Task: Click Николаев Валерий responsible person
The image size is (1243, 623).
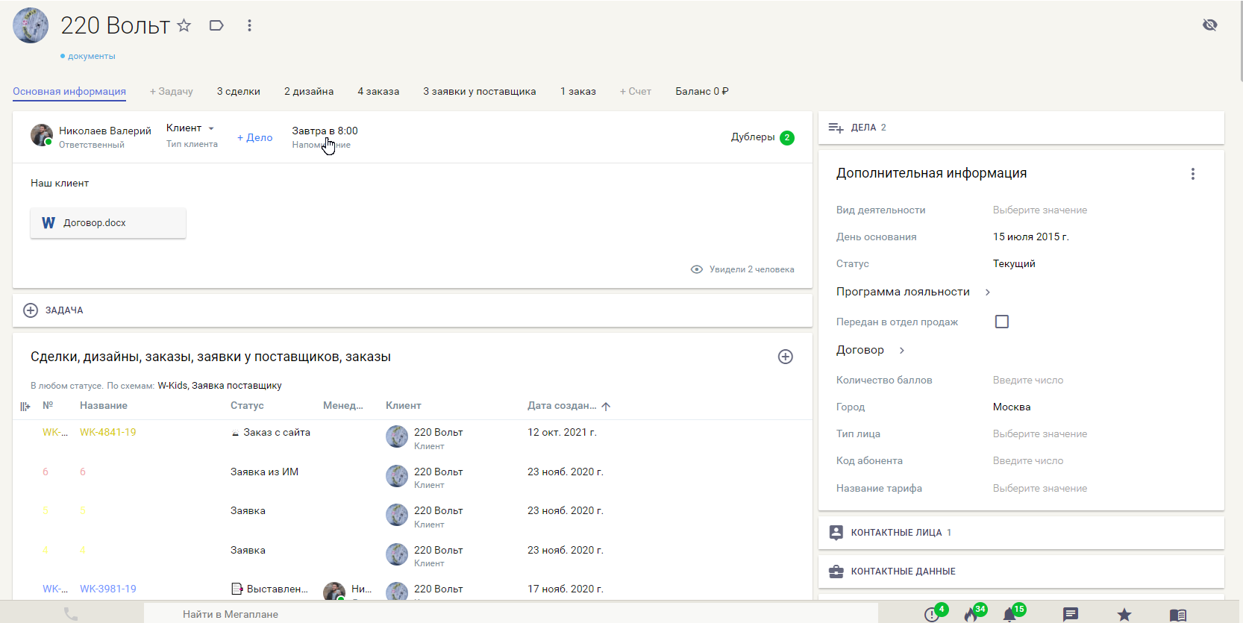Action: [x=105, y=131]
